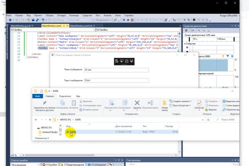Pause debugging in the Visual Studio toolbar
The height and width of the screenshot is (166, 249).
coord(124,20)
